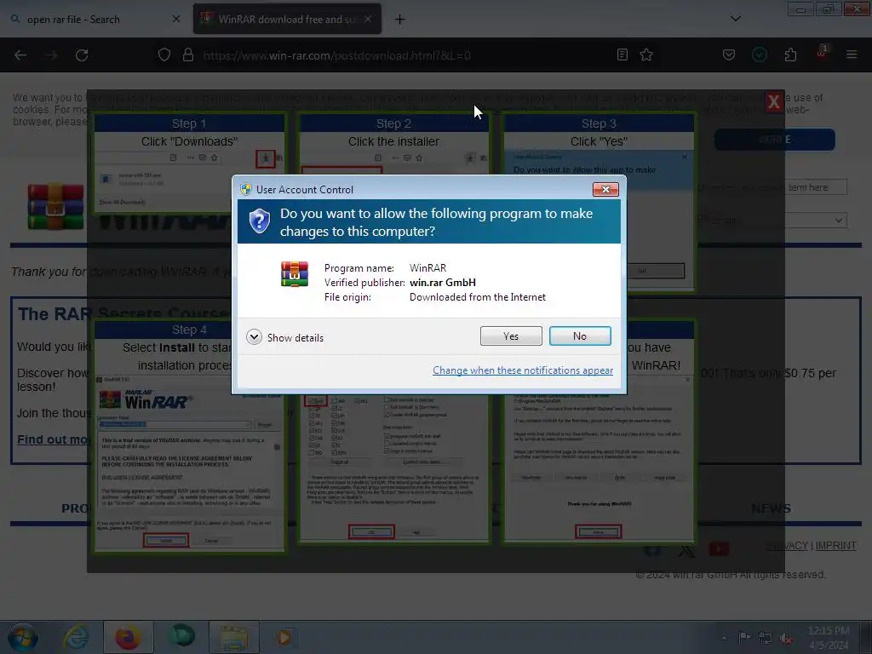Click the AGREE cookie consent button

click(x=775, y=140)
